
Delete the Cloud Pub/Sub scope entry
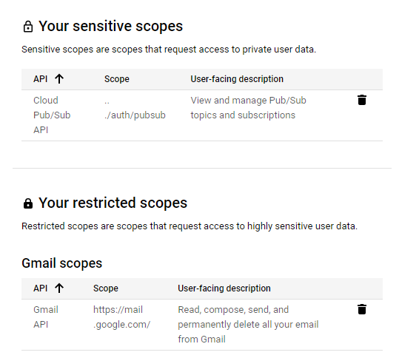[x=362, y=100]
